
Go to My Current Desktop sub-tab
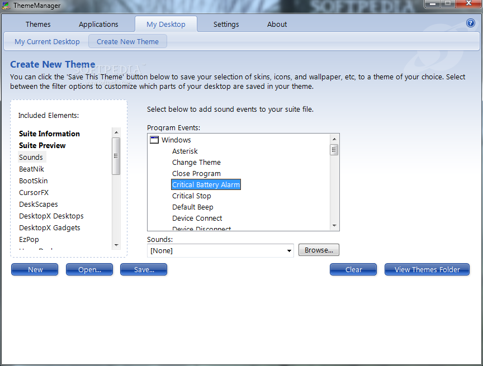click(x=47, y=41)
